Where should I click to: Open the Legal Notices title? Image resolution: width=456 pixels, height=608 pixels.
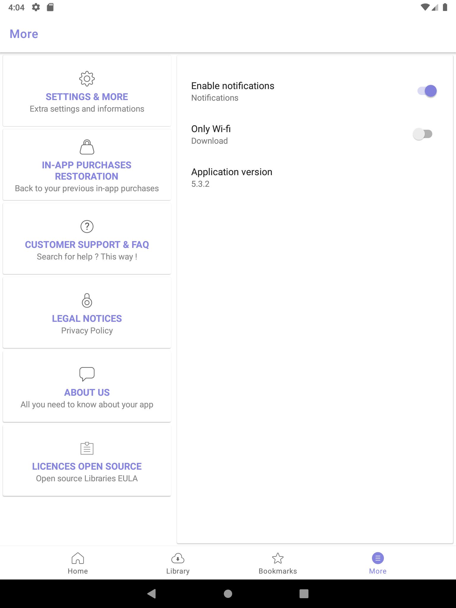[x=87, y=319]
